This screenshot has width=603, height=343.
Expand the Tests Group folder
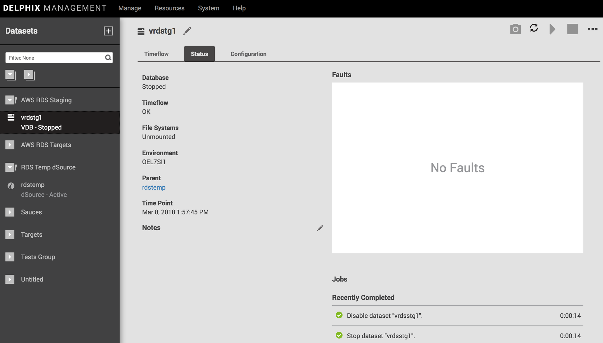pyautogui.click(x=10, y=257)
